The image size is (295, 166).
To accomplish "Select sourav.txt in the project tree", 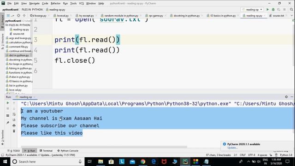I will click(18, 34).
